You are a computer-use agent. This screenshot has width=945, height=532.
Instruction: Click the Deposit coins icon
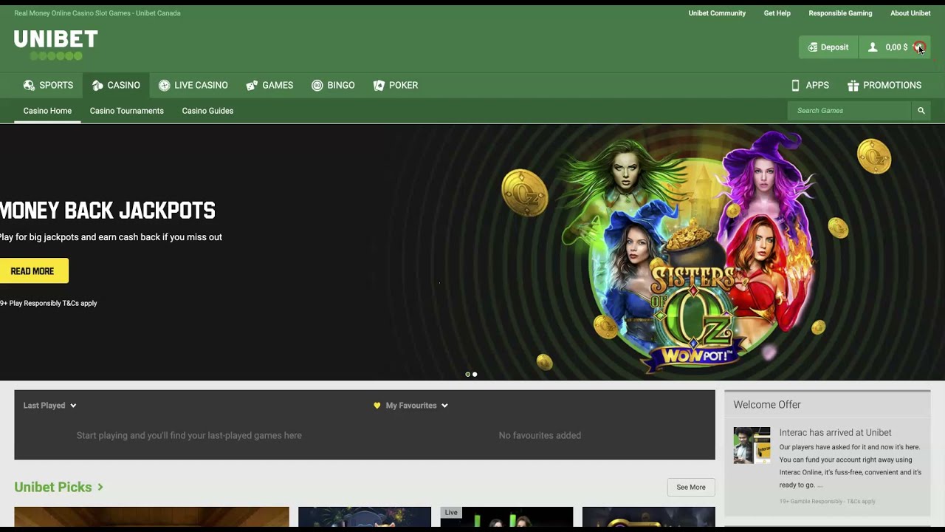[813, 47]
